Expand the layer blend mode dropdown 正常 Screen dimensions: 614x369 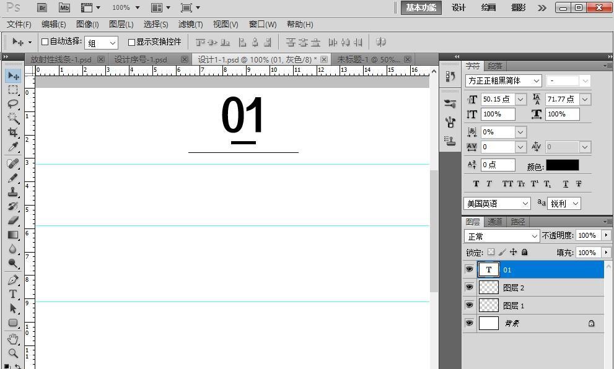pyautogui.click(x=502, y=236)
